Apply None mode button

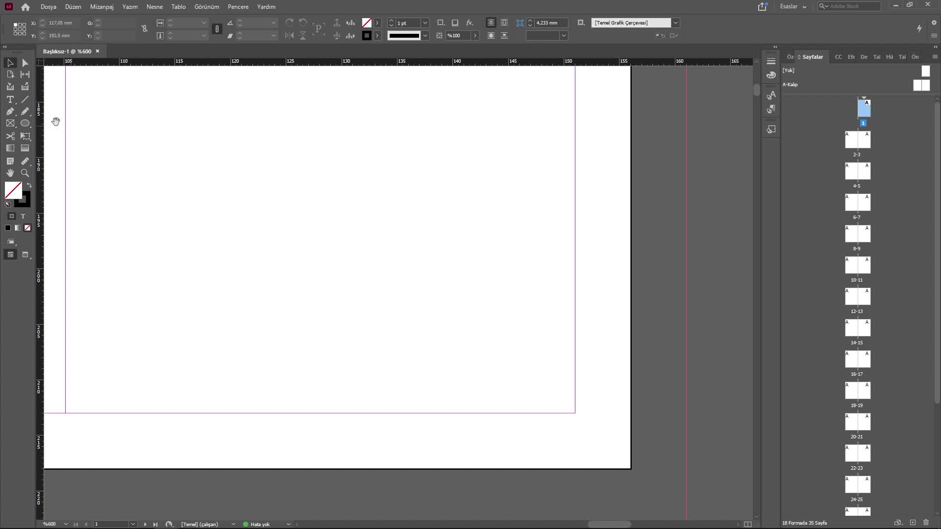click(27, 228)
